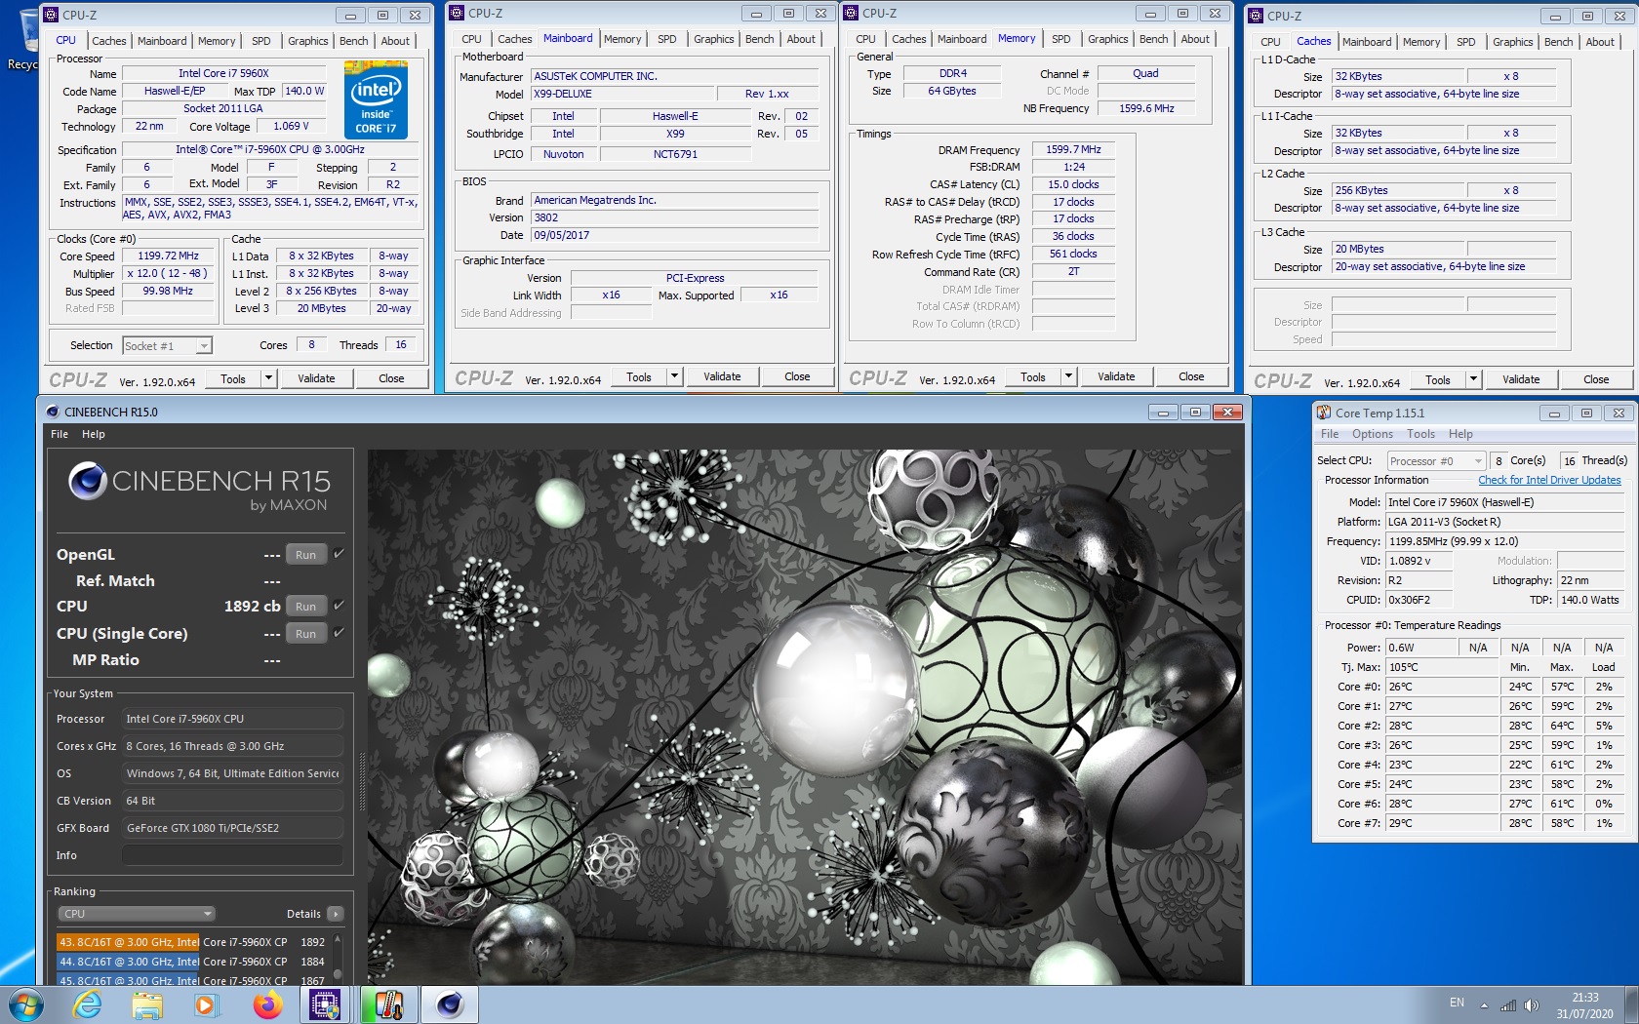Viewport: 1639px width, 1024px height.
Task: Launch Internet Explorer from taskbar
Action: (x=88, y=1004)
